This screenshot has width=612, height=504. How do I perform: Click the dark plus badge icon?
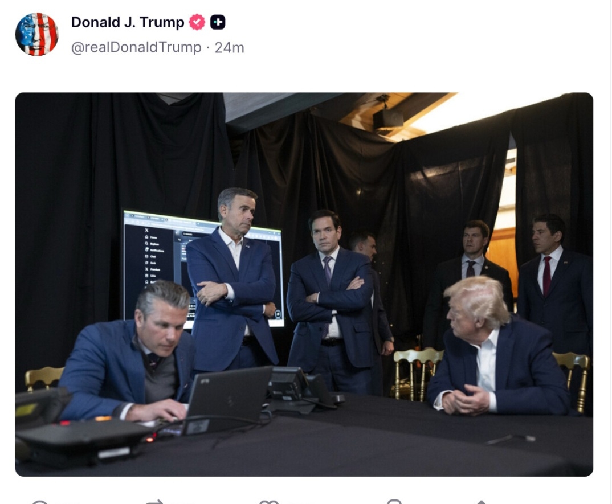coord(218,22)
